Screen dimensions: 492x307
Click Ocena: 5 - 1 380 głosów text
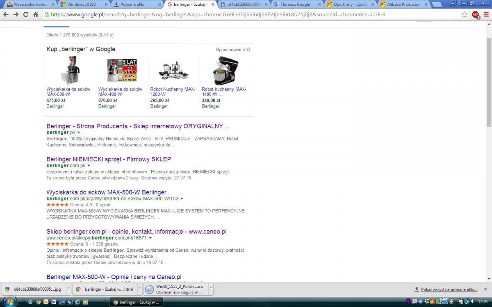click(94, 244)
